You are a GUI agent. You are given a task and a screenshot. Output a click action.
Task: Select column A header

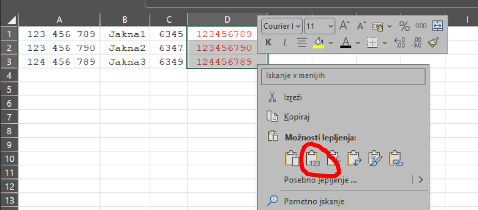(59, 20)
